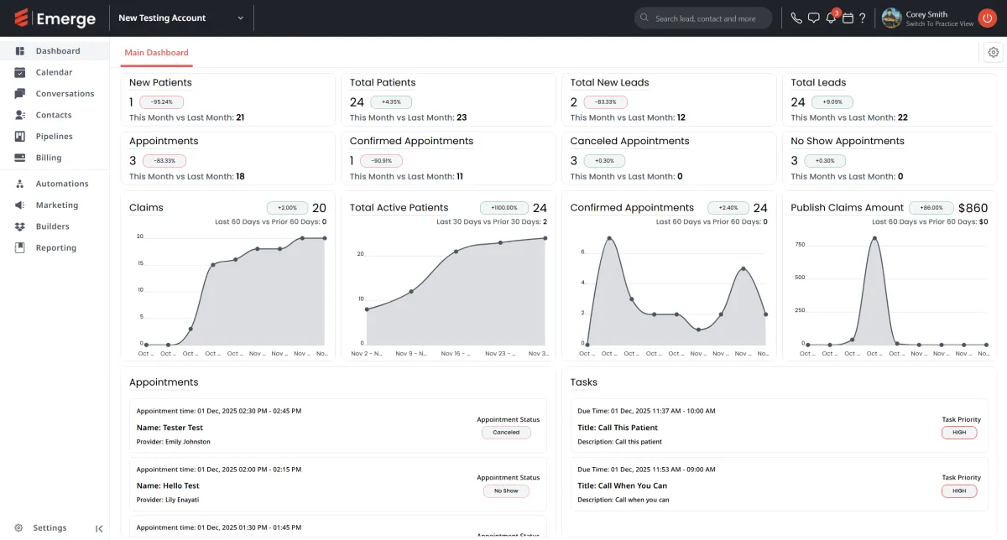The image size is (1007, 540).
Task: Open Settings at the sidebar bottom
Action: 49,528
